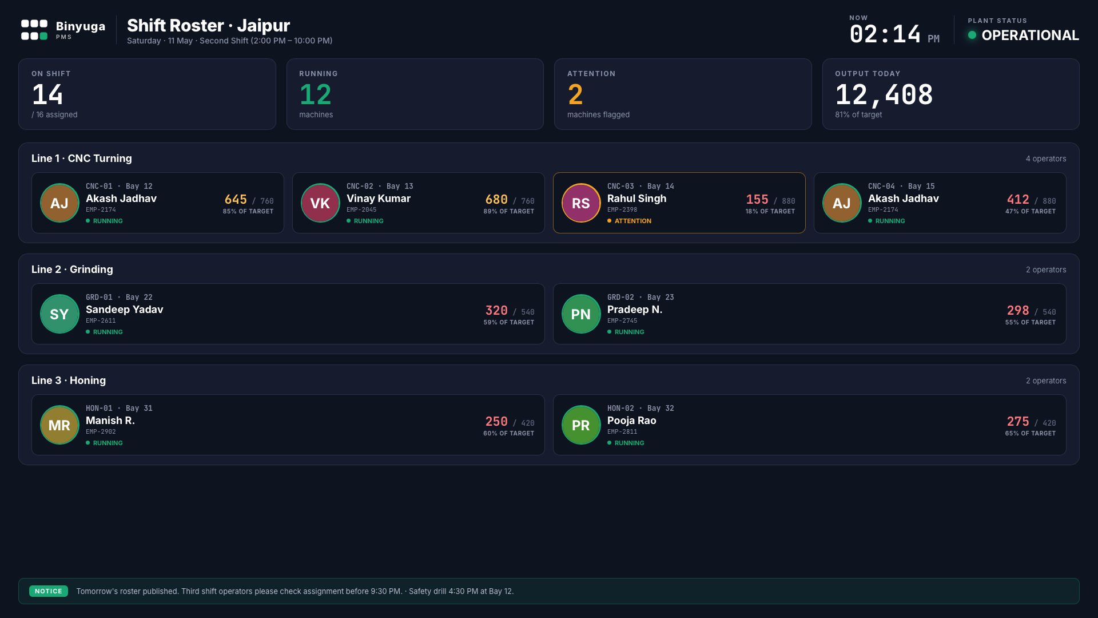Open the Running machines summary card
This screenshot has width=1098, height=618.
click(415, 94)
